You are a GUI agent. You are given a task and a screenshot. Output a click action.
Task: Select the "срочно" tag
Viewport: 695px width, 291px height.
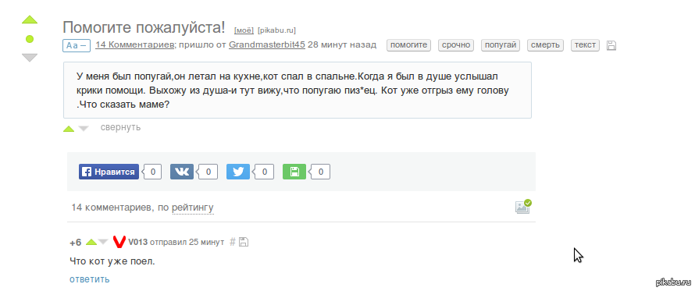pos(456,45)
